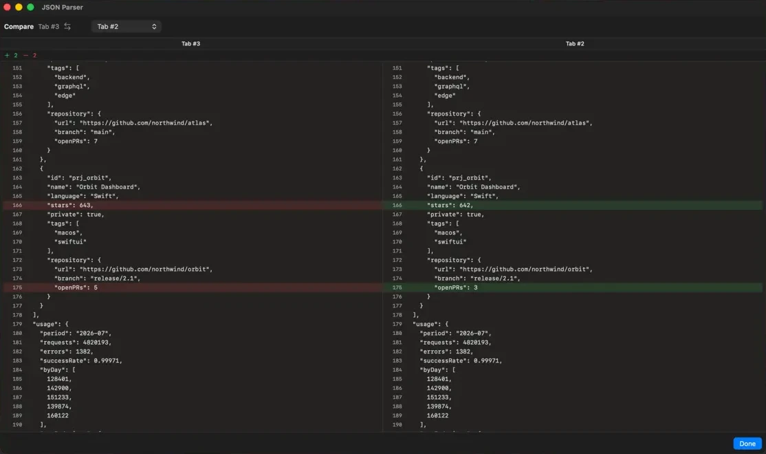Click the red minus 2 deletions count
766x454 pixels.
click(x=30, y=55)
